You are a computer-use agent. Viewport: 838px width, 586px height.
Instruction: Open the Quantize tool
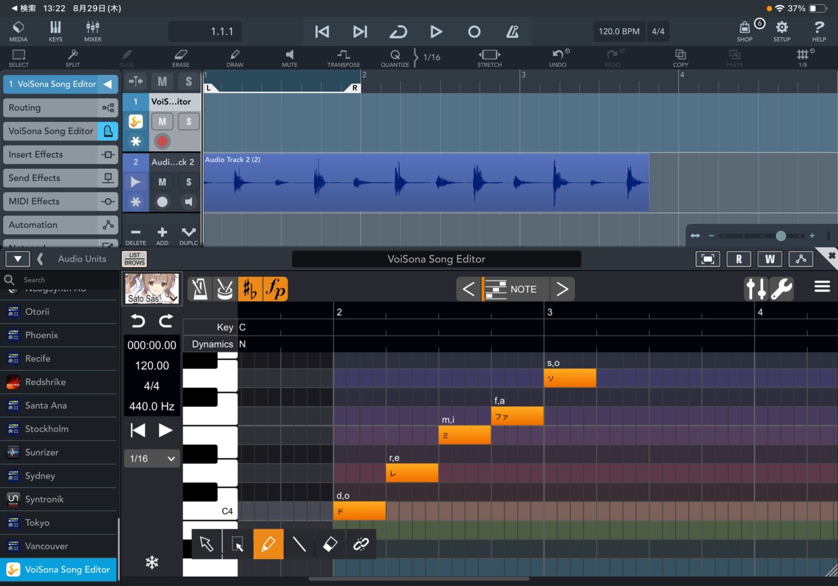(394, 57)
